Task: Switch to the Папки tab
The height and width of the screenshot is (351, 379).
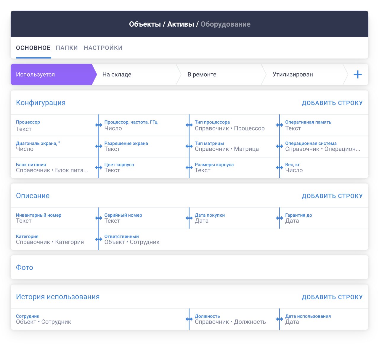Action: click(67, 48)
